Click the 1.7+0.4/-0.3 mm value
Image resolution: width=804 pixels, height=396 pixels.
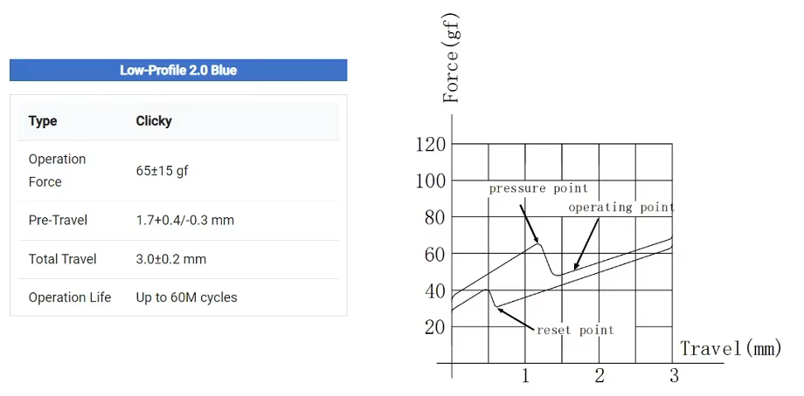(184, 220)
